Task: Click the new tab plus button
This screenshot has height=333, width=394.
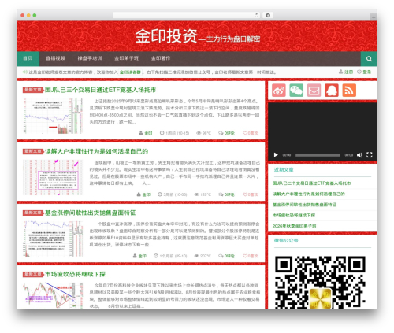Action: click(x=374, y=17)
